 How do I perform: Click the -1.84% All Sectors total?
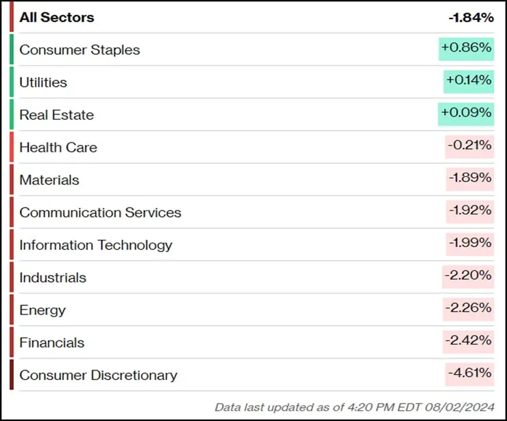[471, 17]
